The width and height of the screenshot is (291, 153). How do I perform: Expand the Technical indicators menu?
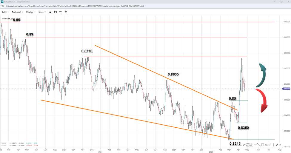(17, 12)
